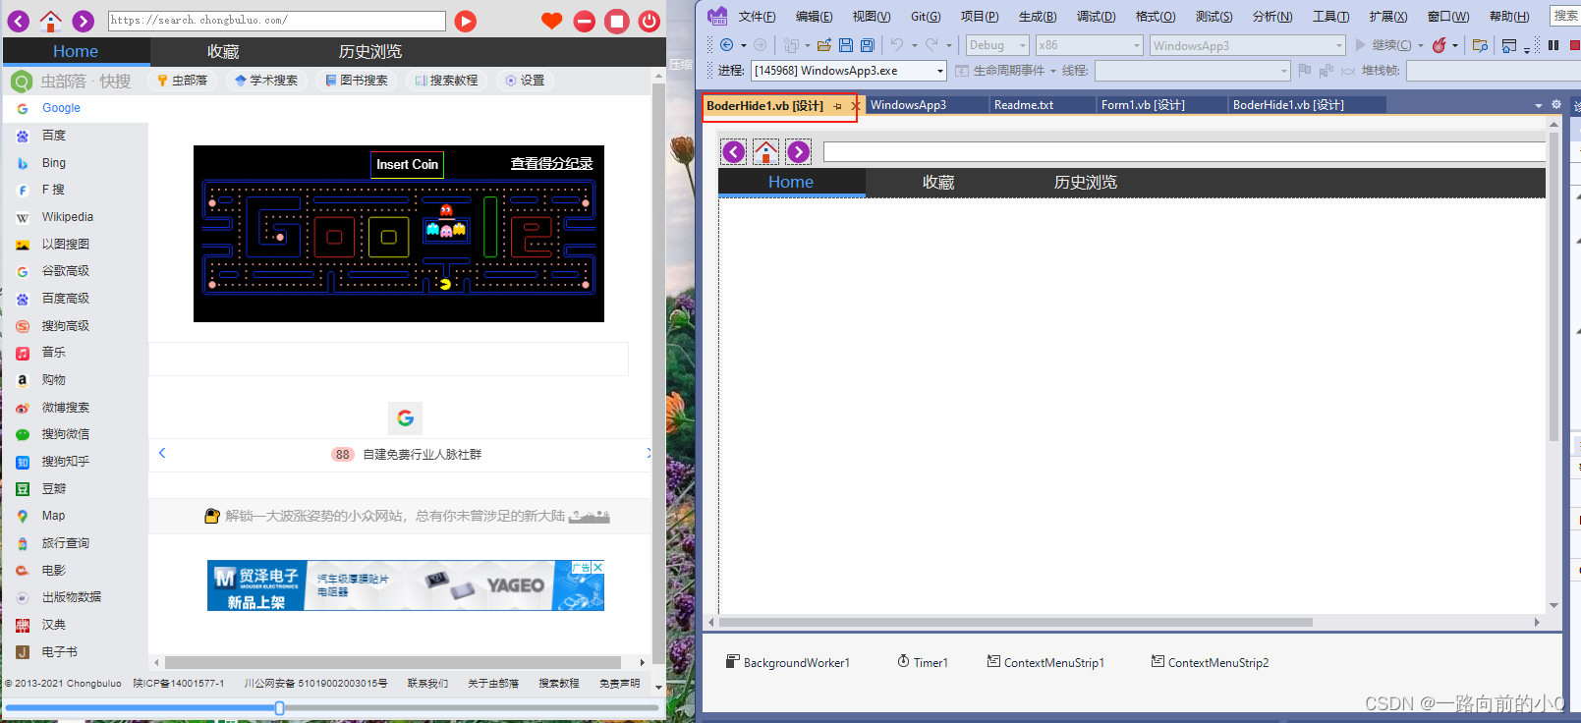The height and width of the screenshot is (723, 1581).
Task: Open the 进程 process dropdown
Action: [x=849, y=71]
